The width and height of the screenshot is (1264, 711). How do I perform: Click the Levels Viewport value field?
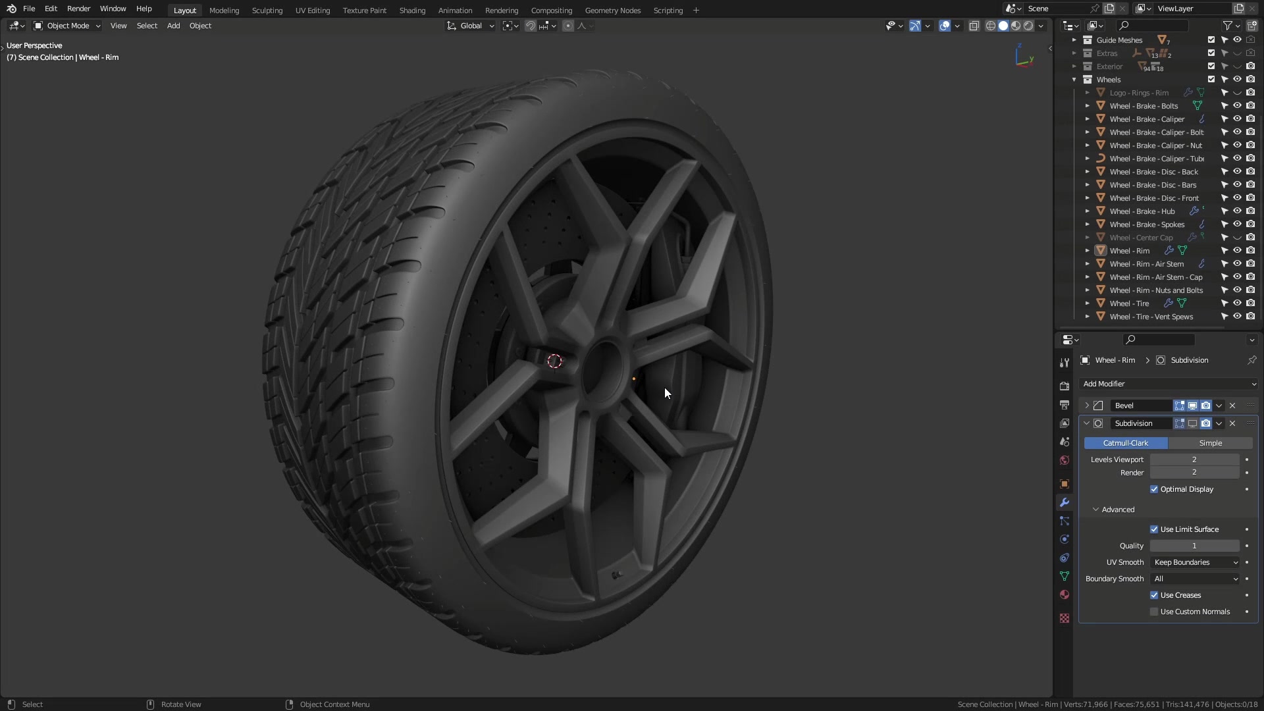(1194, 460)
